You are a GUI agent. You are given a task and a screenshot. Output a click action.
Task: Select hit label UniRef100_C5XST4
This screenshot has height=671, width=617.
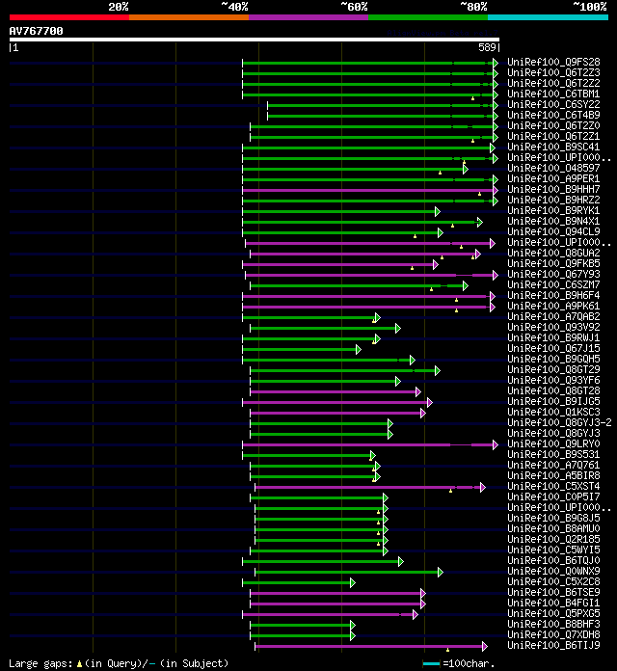553,486
